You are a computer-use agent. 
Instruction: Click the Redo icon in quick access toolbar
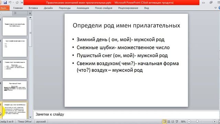point(17,2)
